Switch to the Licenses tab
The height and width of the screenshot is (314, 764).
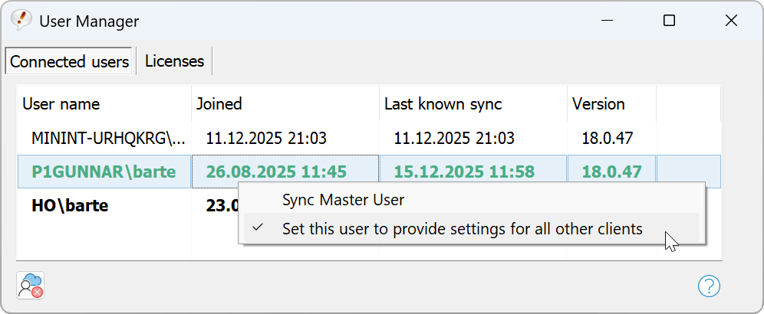pos(174,61)
